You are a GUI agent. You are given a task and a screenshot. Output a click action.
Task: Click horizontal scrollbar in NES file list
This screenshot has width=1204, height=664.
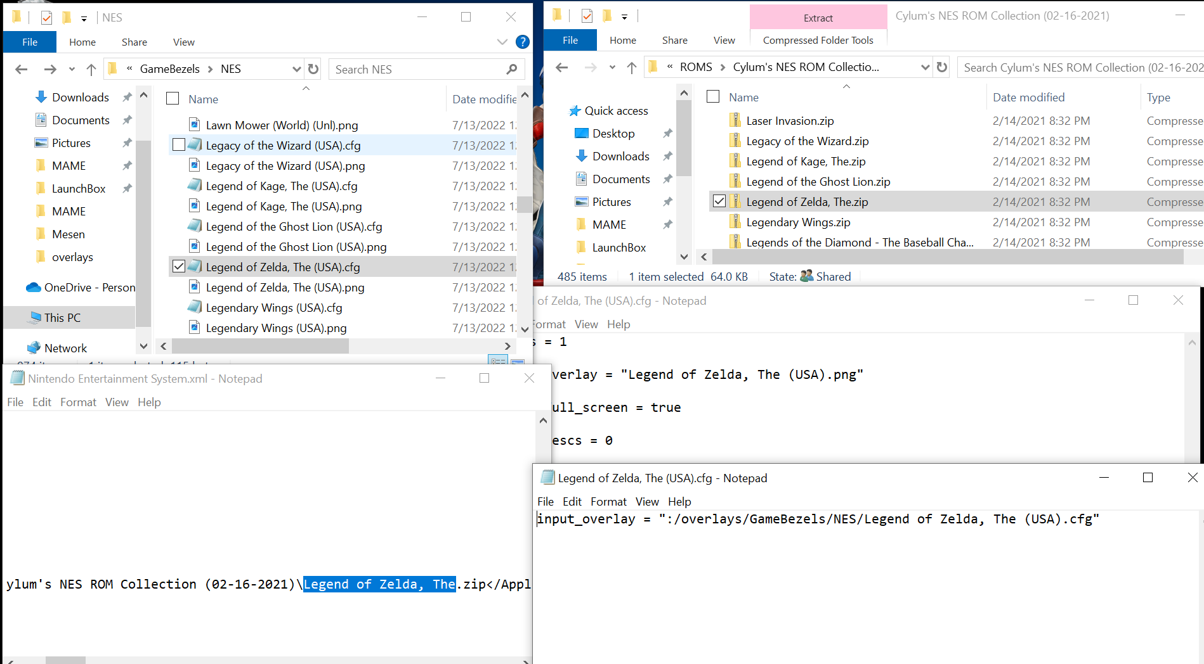(260, 346)
